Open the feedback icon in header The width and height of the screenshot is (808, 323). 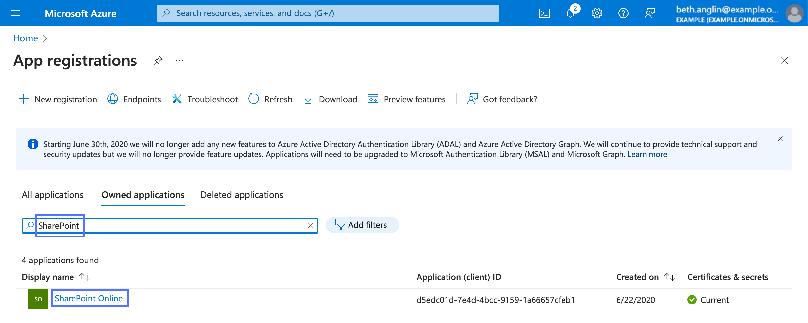649,13
